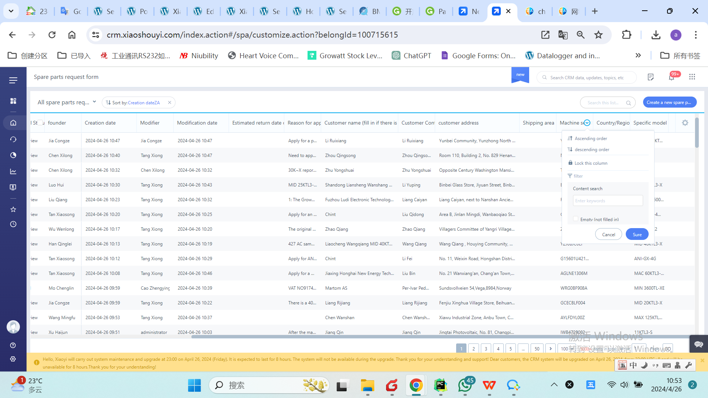Click the Sure button
The image size is (708, 398).
point(637,234)
